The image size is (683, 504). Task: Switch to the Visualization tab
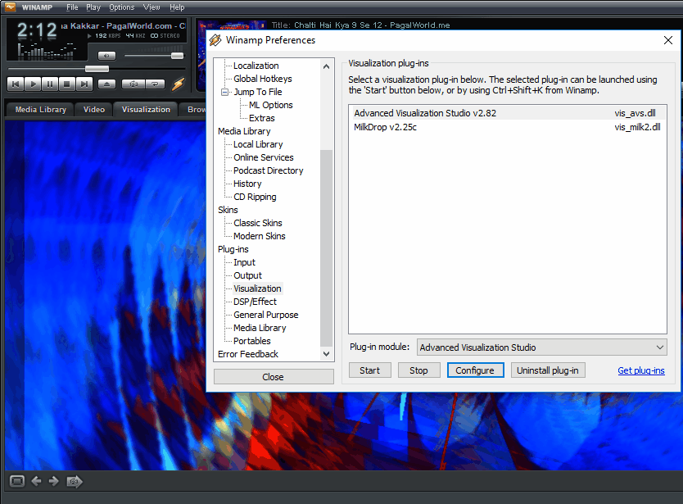tap(146, 110)
